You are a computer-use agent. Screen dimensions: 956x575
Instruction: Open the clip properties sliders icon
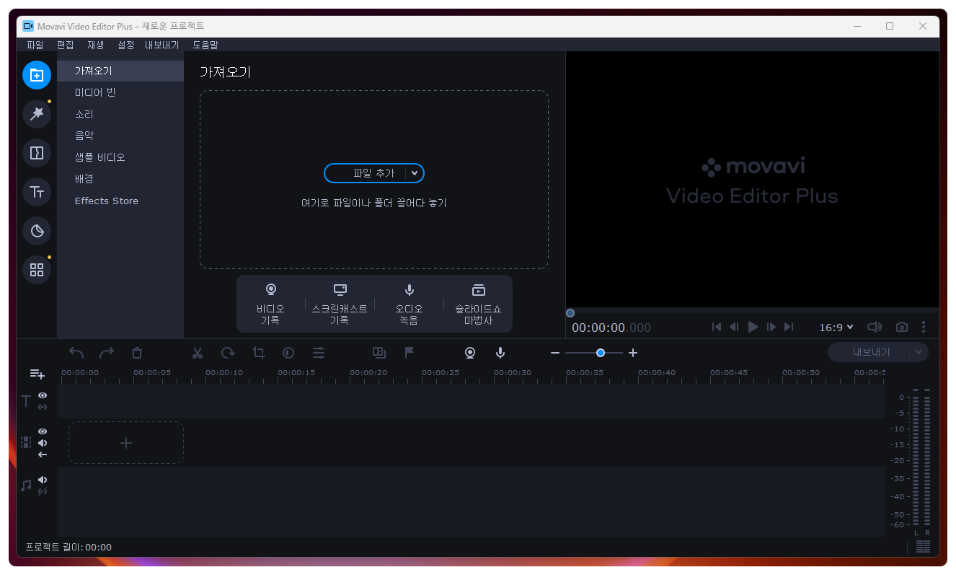point(319,353)
